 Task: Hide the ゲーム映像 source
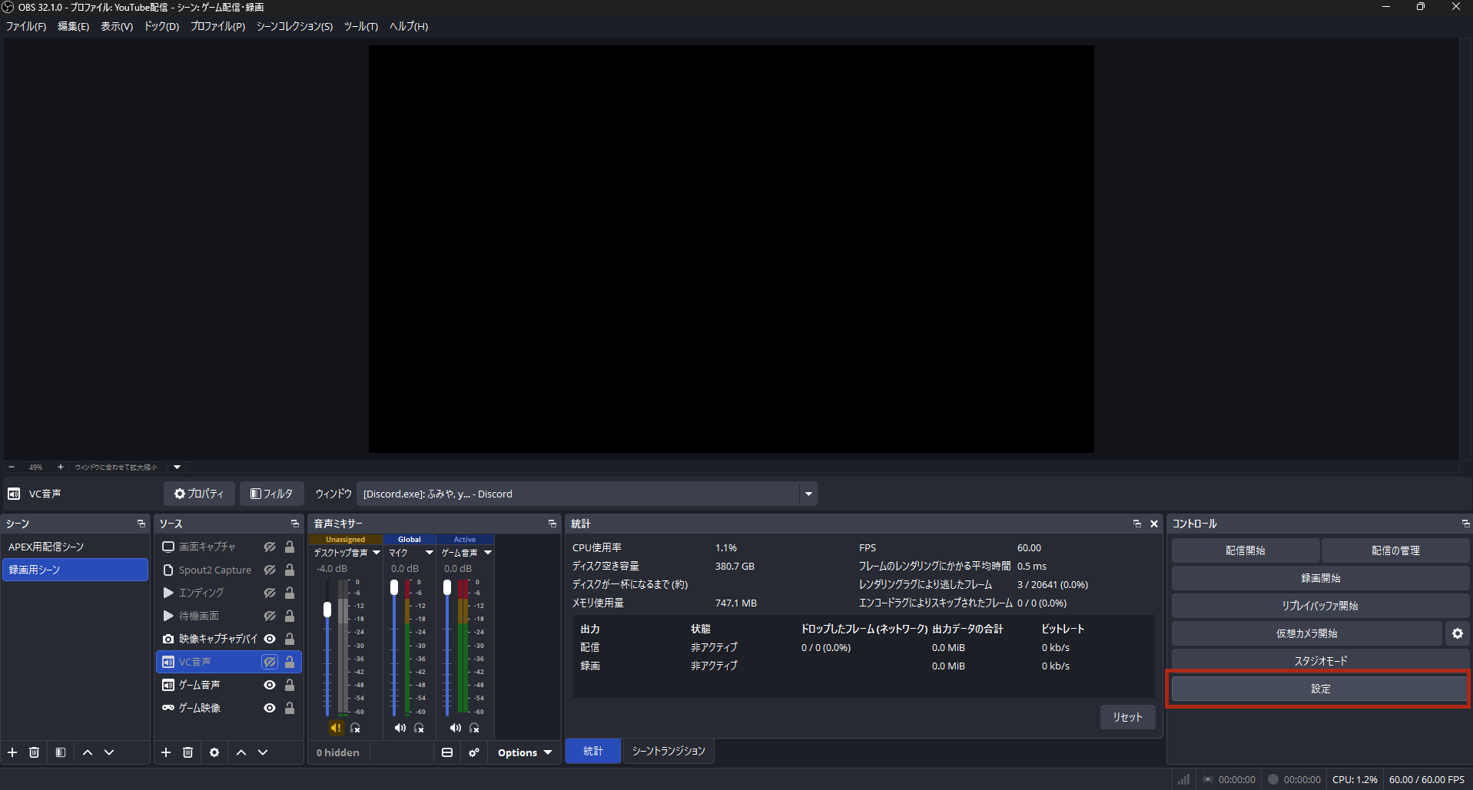coord(270,708)
